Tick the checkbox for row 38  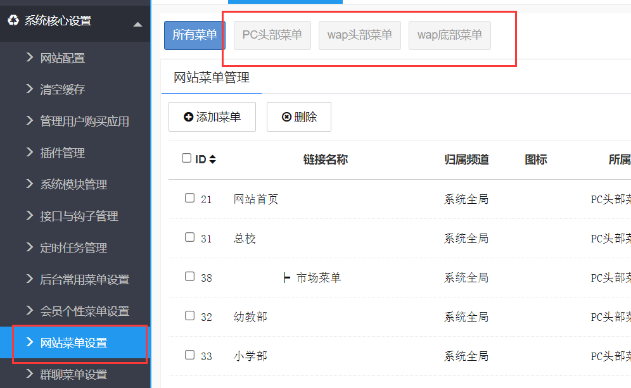189,277
